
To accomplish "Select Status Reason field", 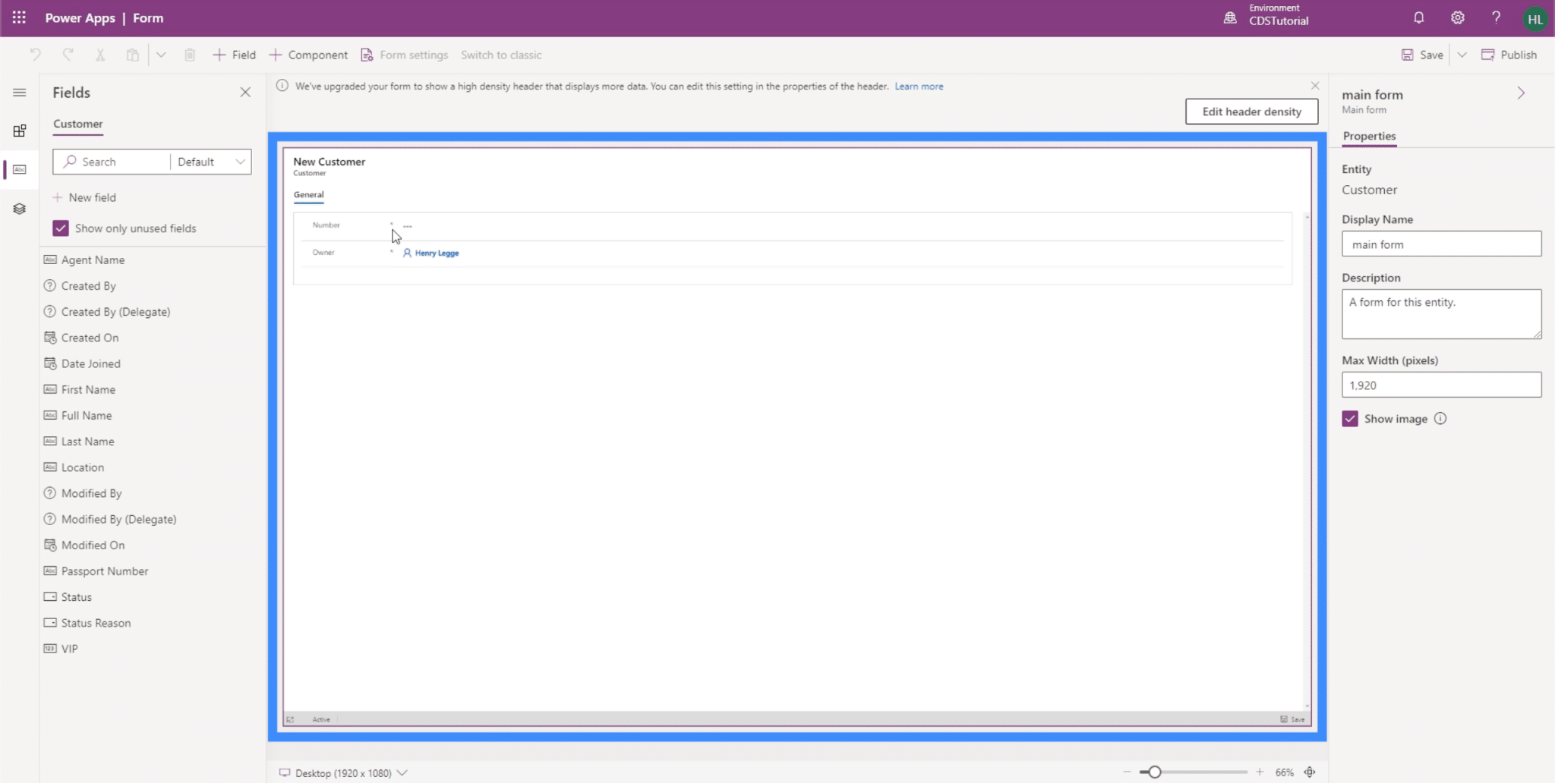I will click(x=87, y=623).
